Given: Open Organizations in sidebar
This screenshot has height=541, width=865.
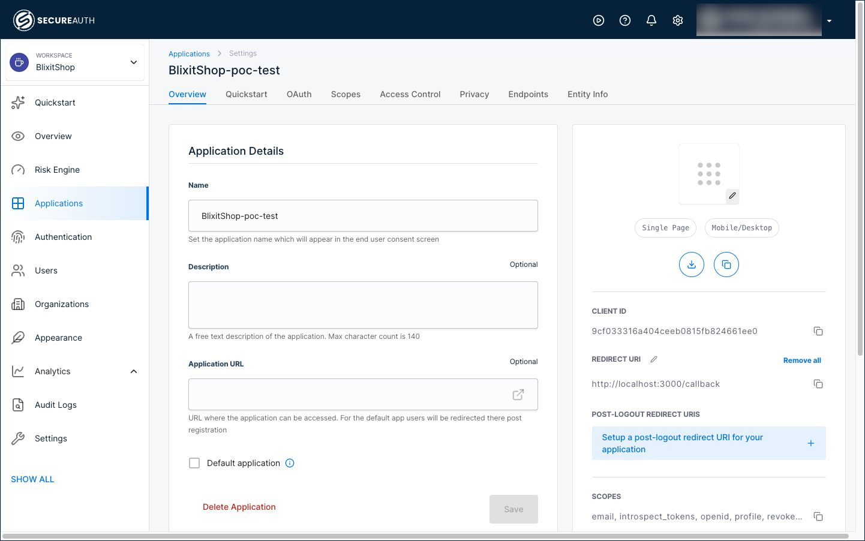Looking at the screenshot, I should click(x=74, y=304).
